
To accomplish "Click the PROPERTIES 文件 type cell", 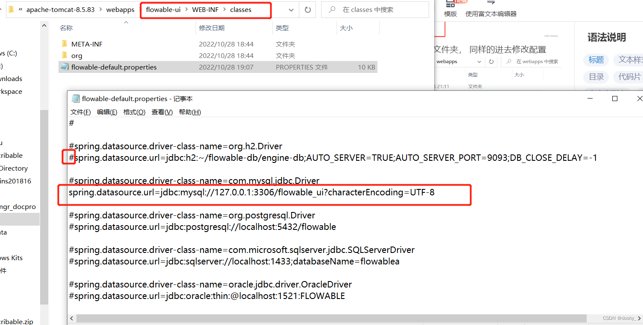I will 302,67.
